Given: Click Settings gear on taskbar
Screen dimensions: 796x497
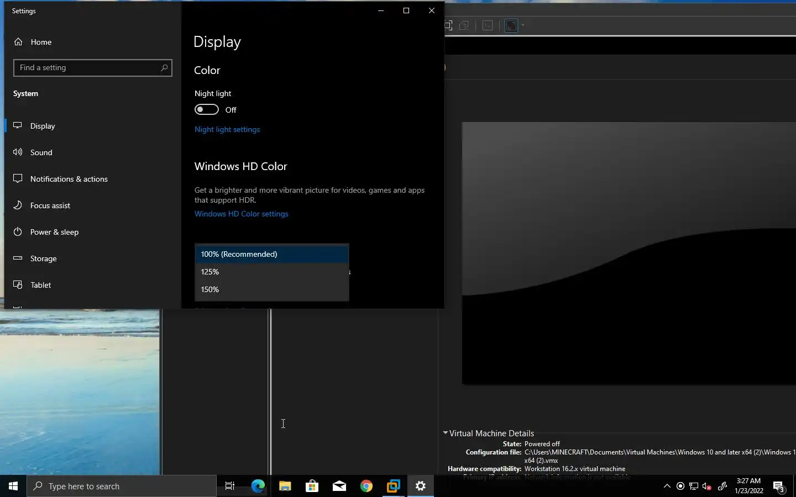Looking at the screenshot, I should [x=421, y=486].
